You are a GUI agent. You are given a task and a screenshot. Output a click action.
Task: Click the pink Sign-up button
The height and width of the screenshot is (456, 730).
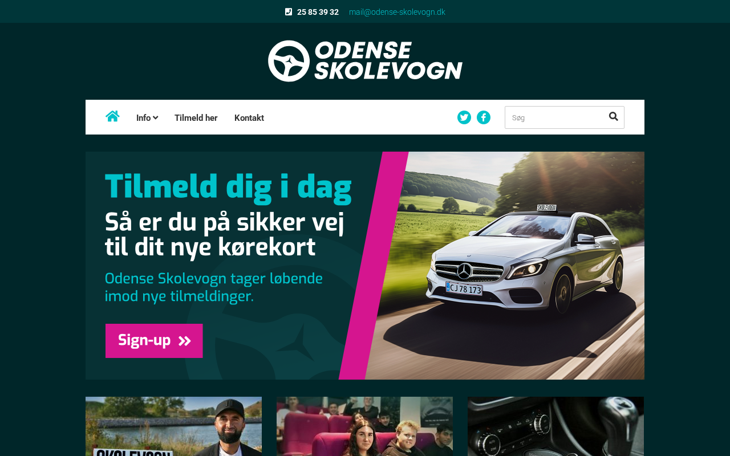coord(154,341)
